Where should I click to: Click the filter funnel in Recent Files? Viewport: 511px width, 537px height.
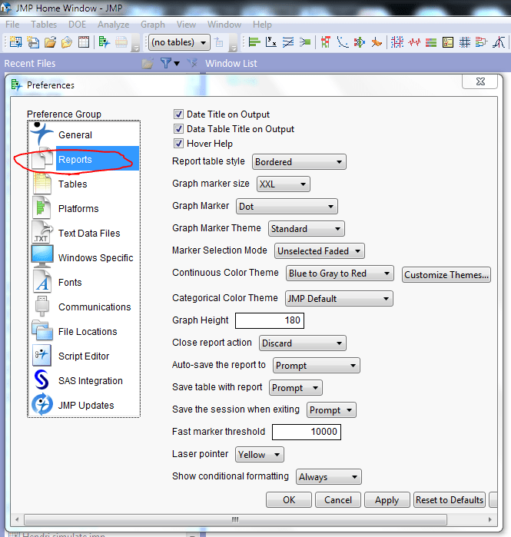click(166, 63)
